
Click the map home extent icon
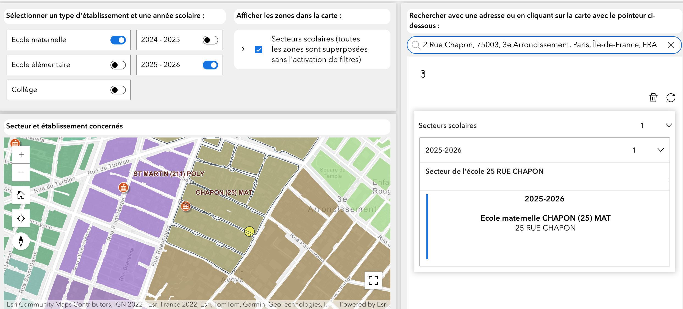pos(21,195)
